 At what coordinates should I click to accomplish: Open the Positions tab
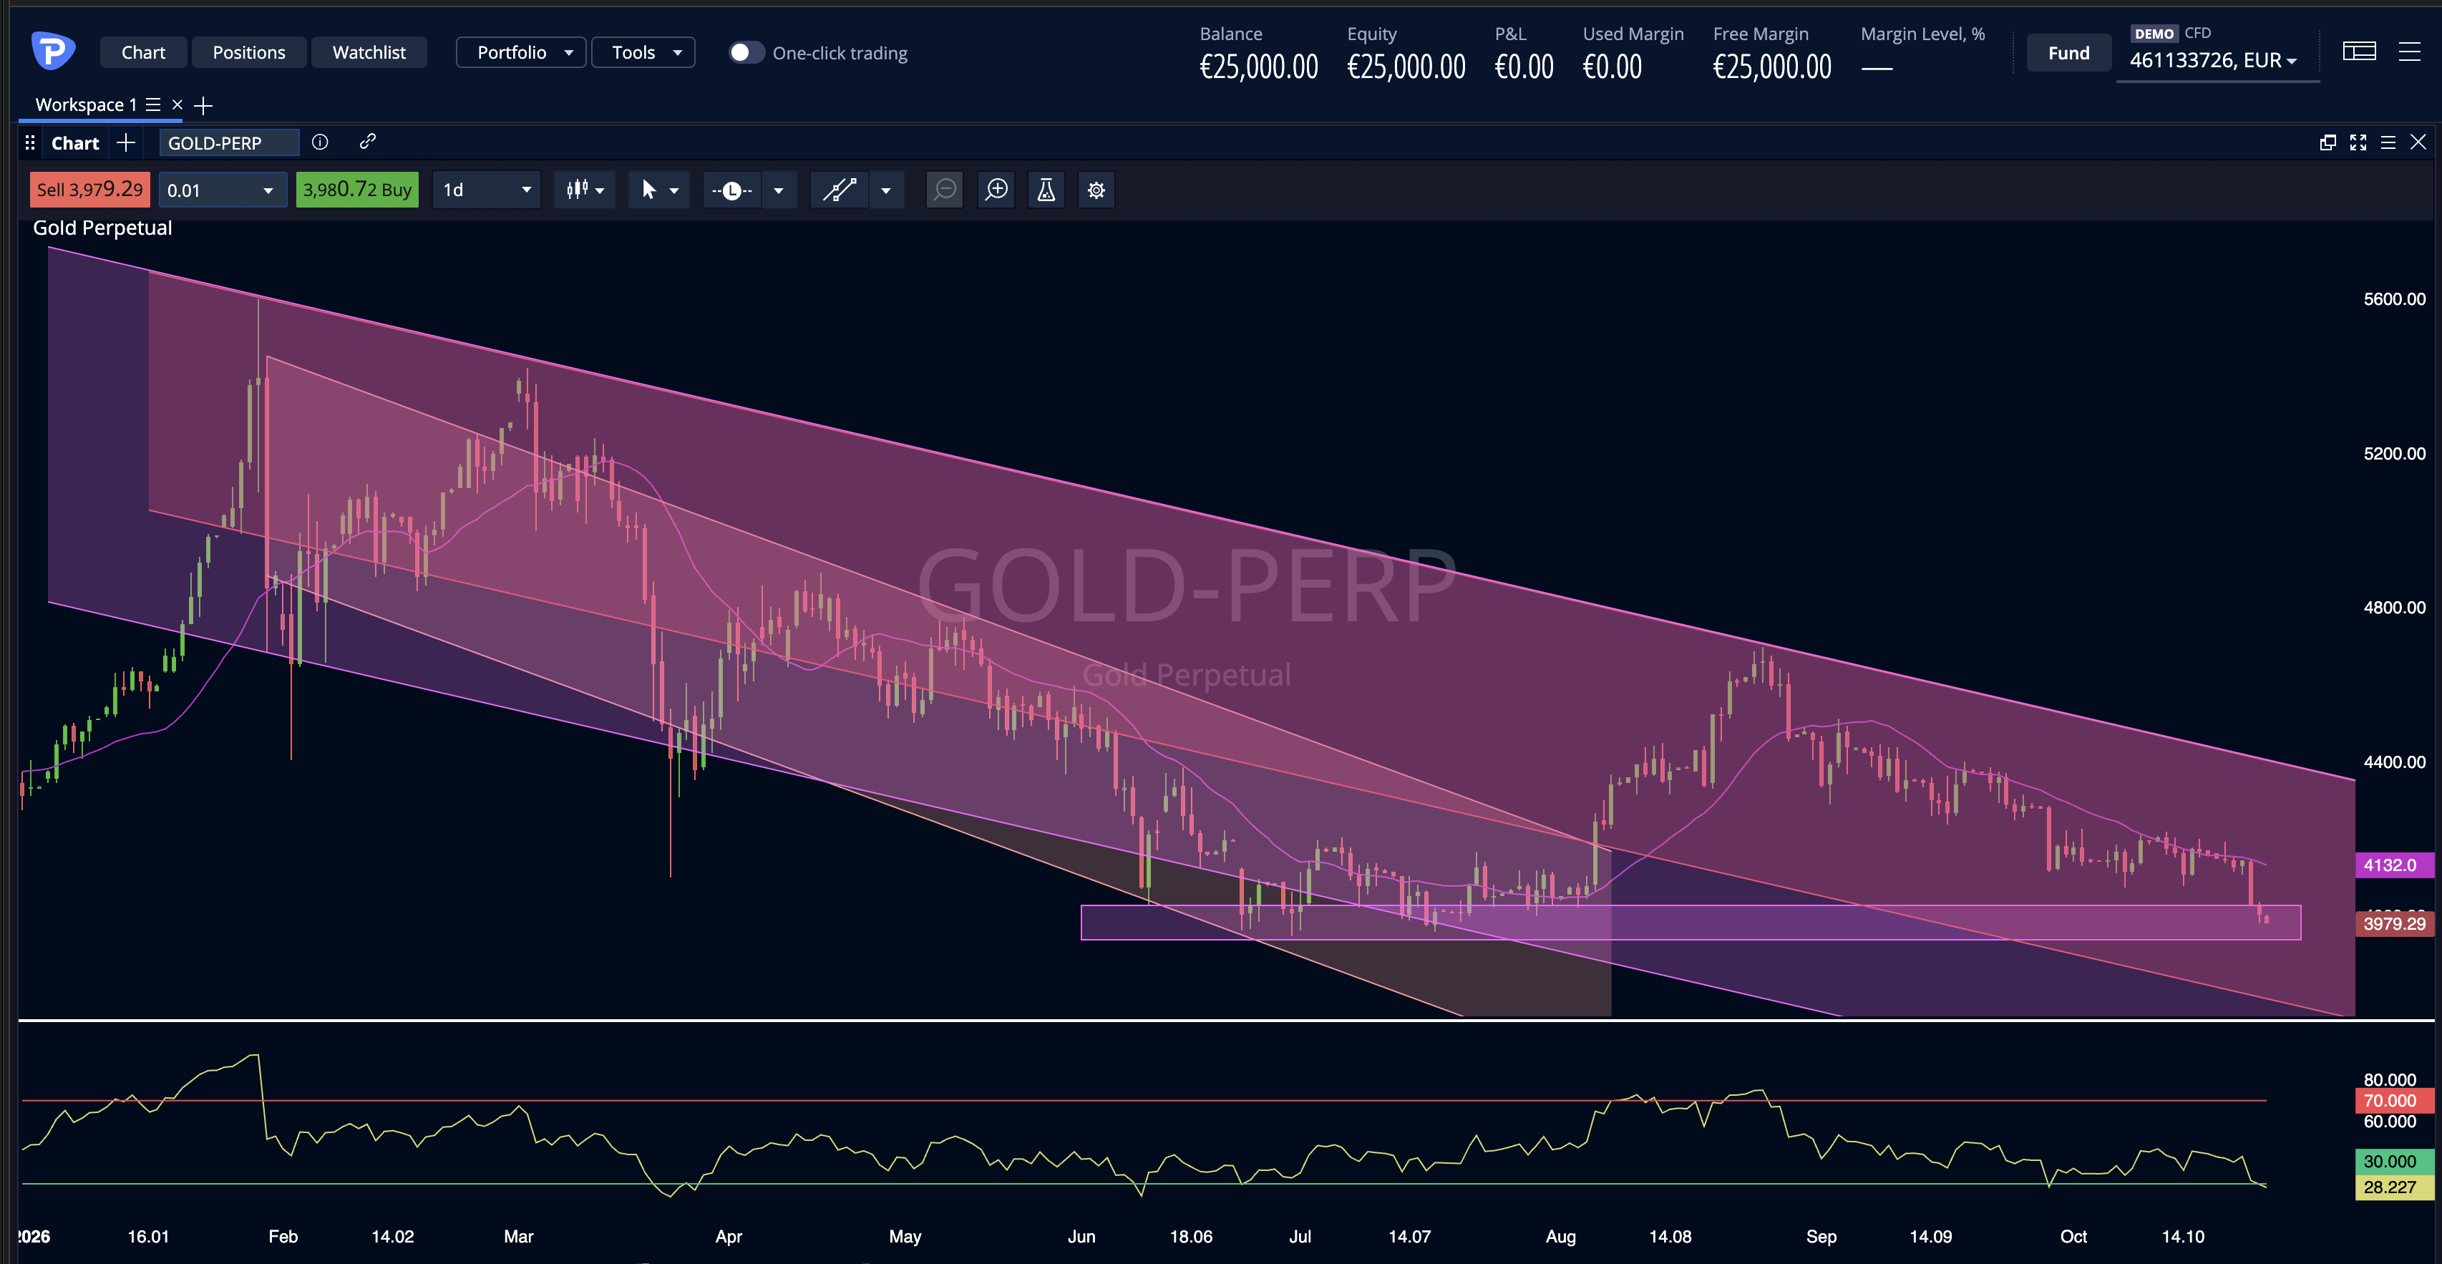pyautogui.click(x=248, y=52)
